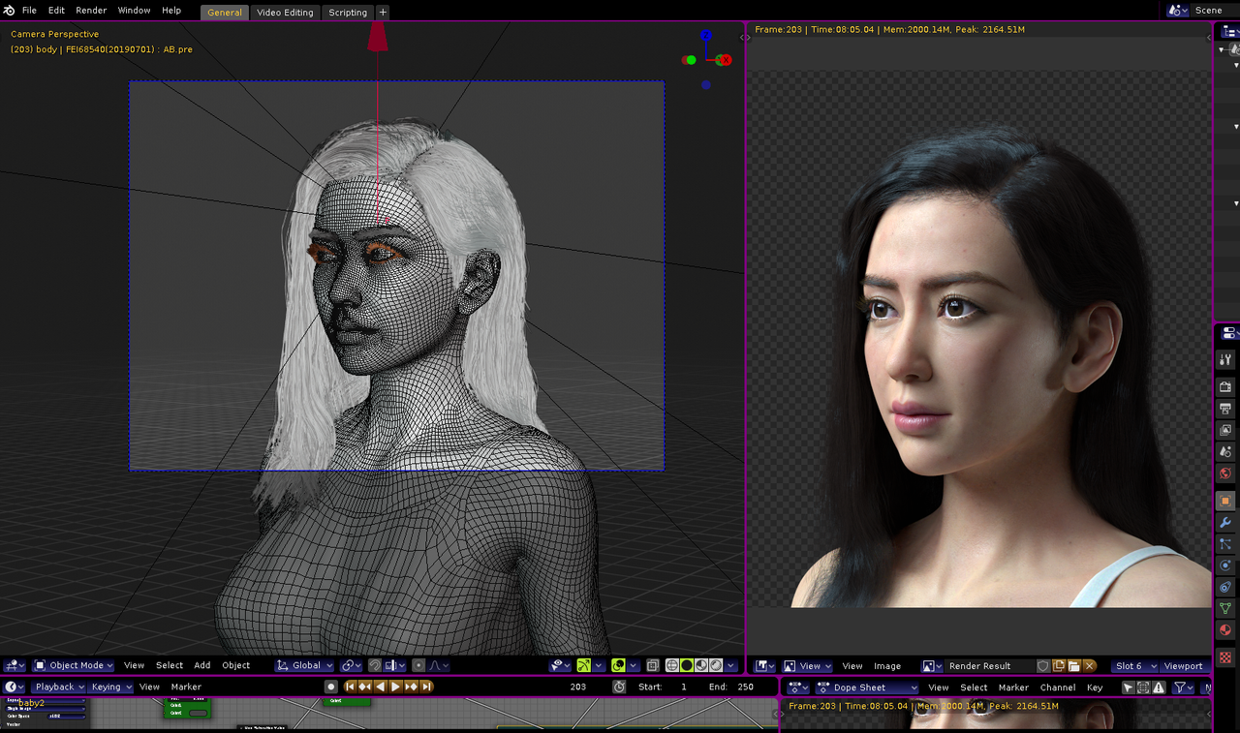Toggle X-ray mode in viewport header
1240x733 pixels.
(x=653, y=665)
